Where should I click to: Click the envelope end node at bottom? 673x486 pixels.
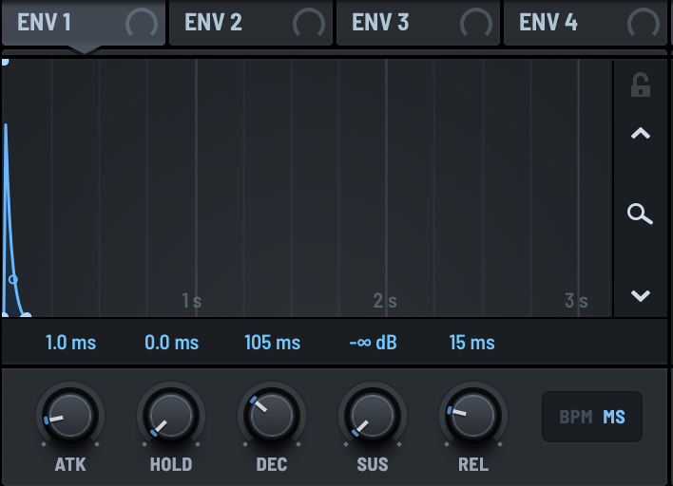click(27, 315)
